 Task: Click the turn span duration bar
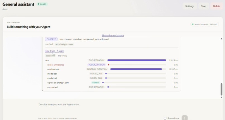point(137,60)
